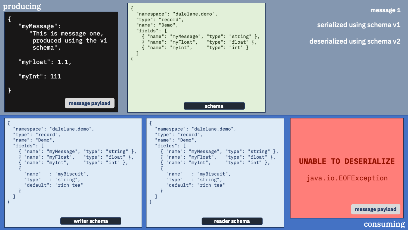Click the UNABLE TO DESERIALIZE error text
The height and width of the screenshot is (230, 408).
[347, 161]
